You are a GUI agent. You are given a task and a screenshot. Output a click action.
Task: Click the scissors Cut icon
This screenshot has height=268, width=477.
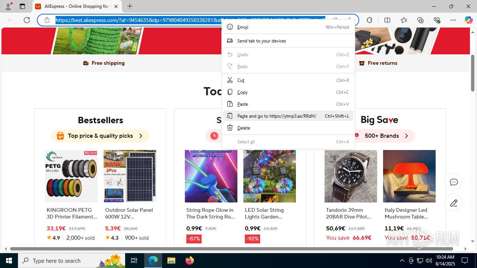click(x=230, y=80)
